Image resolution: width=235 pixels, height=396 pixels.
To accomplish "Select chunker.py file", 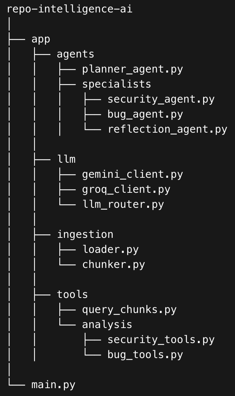I will pos(113,265).
